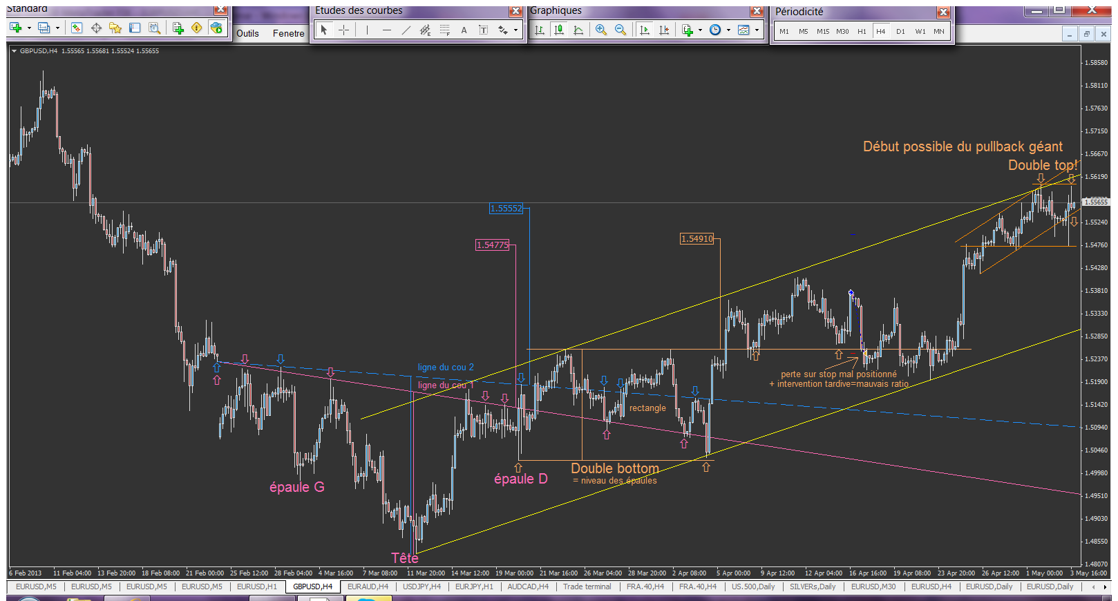Screen dimensions: 1118x601
Task: Open the chart Templates icon
Action: [743, 30]
